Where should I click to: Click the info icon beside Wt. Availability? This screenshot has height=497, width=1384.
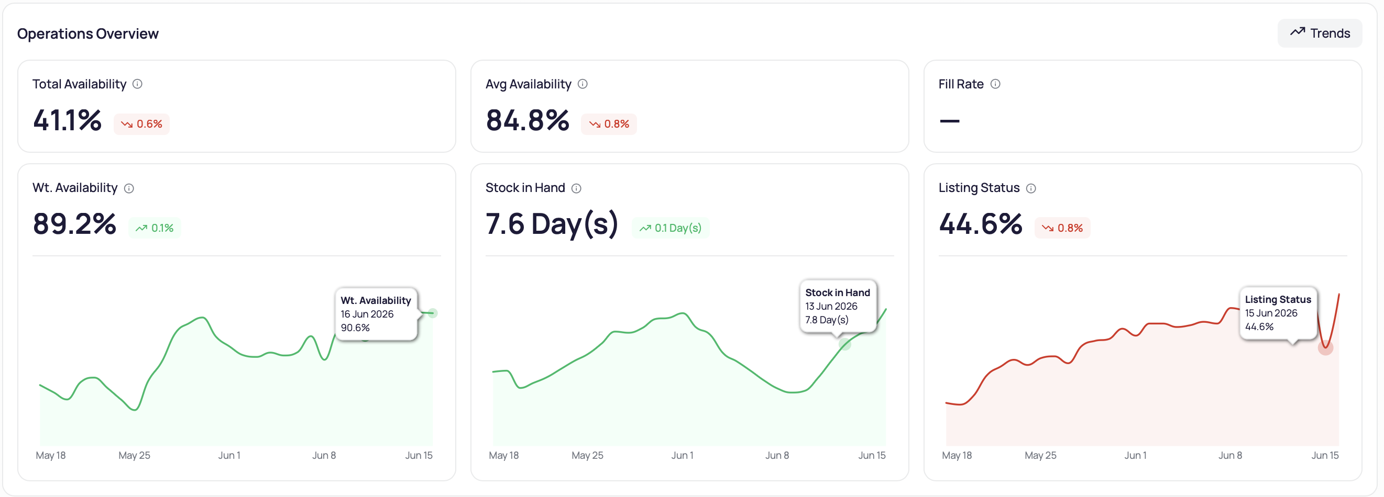(129, 188)
